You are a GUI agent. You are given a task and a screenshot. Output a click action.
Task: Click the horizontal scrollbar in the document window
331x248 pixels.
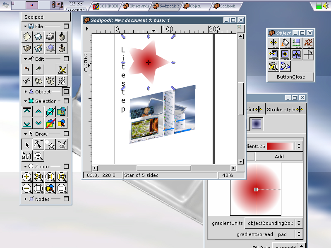pyautogui.click(x=164, y=168)
